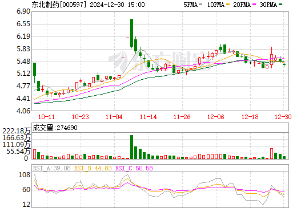Viewport: 297px width, 208px height.
Task: Select the 11-04 date label
Action: [x=114, y=117]
